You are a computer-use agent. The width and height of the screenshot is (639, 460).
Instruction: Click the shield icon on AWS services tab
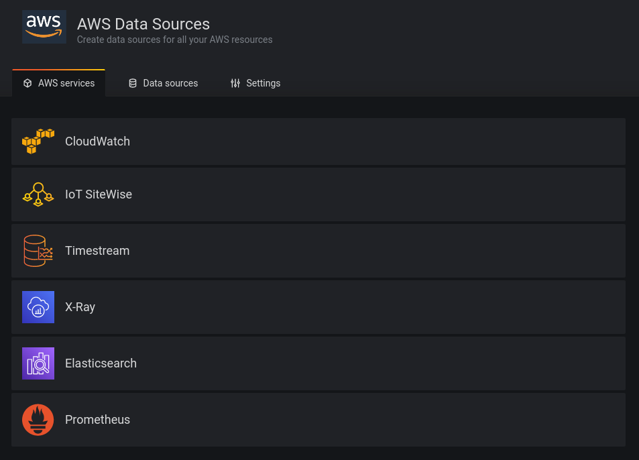click(27, 83)
